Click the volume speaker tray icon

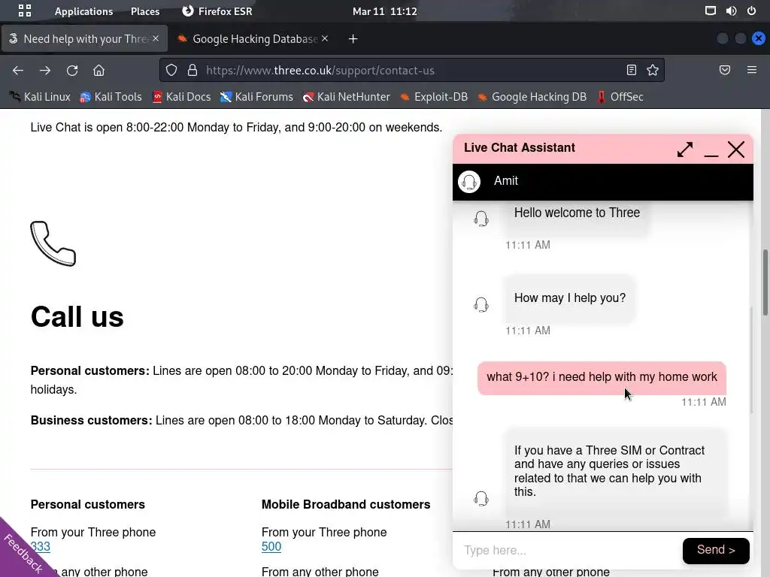pyautogui.click(x=731, y=11)
